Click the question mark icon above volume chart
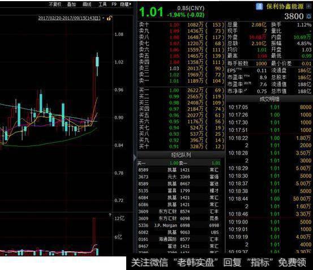Image resolution: width=313 pixels, height=270 pixels. point(110,215)
